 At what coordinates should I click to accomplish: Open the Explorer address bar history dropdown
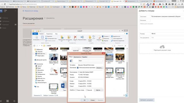coord(112,46)
